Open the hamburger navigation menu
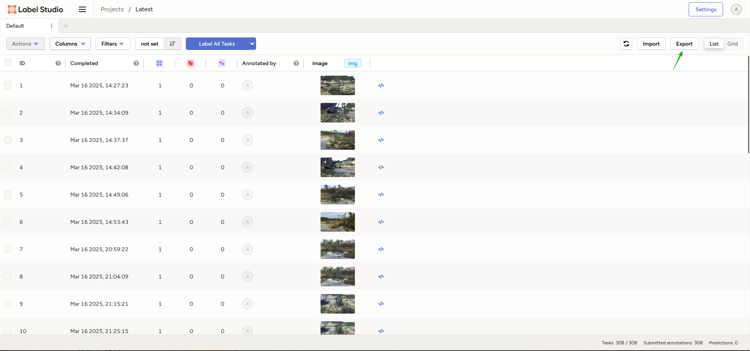The width and height of the screenshot is (750, 351). (x=82, y=9)
